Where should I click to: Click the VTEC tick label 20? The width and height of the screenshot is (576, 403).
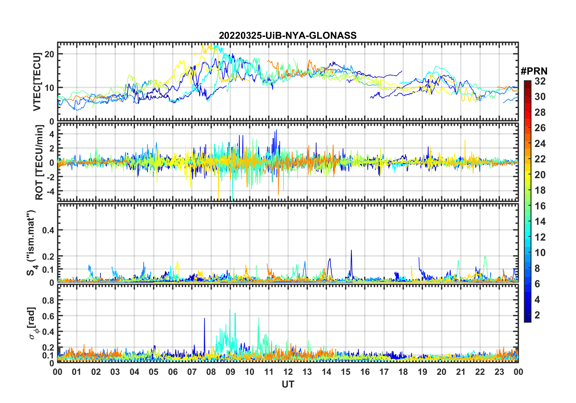click(x=49, y=54)
